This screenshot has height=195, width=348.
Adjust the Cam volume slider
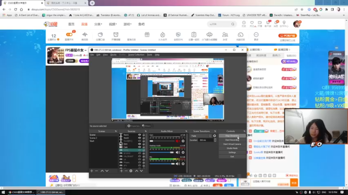162,141
